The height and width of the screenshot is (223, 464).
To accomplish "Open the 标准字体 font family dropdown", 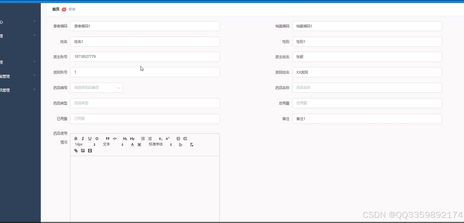I will (160, 144).
